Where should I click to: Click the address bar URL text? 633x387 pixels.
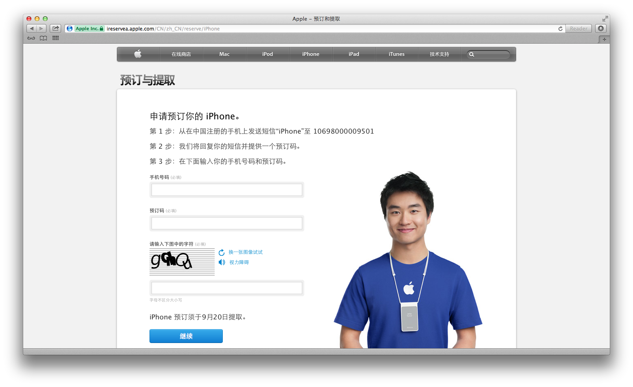163,29
